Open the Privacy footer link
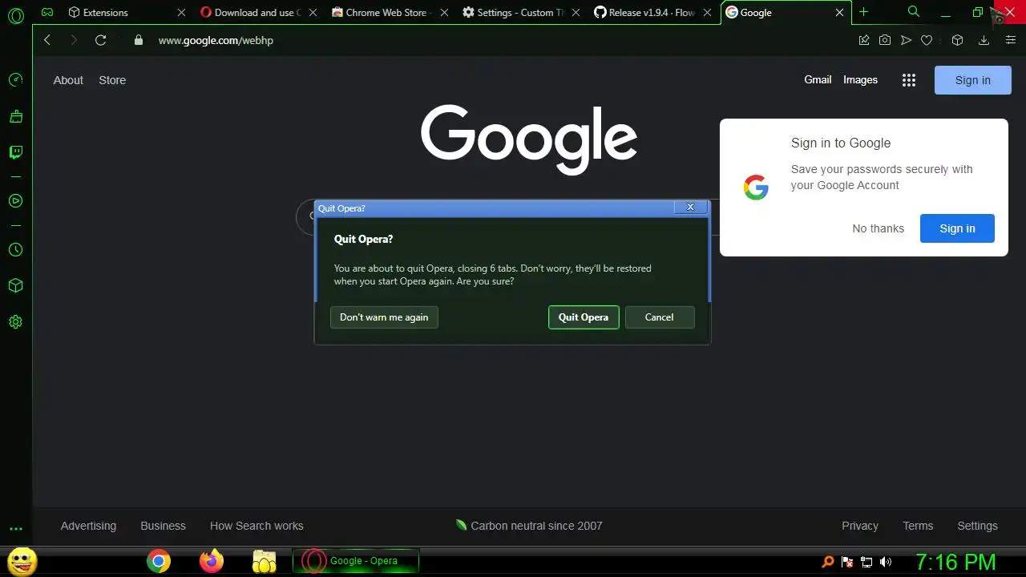The image size is (1026, 577). [x=860, y=526]
